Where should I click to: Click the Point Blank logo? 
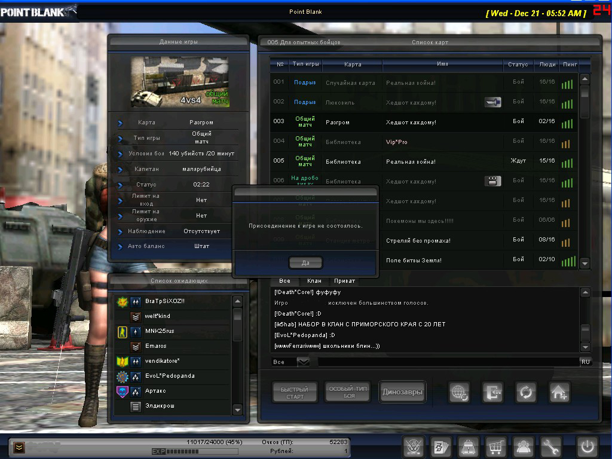click(x=38, y=12)
